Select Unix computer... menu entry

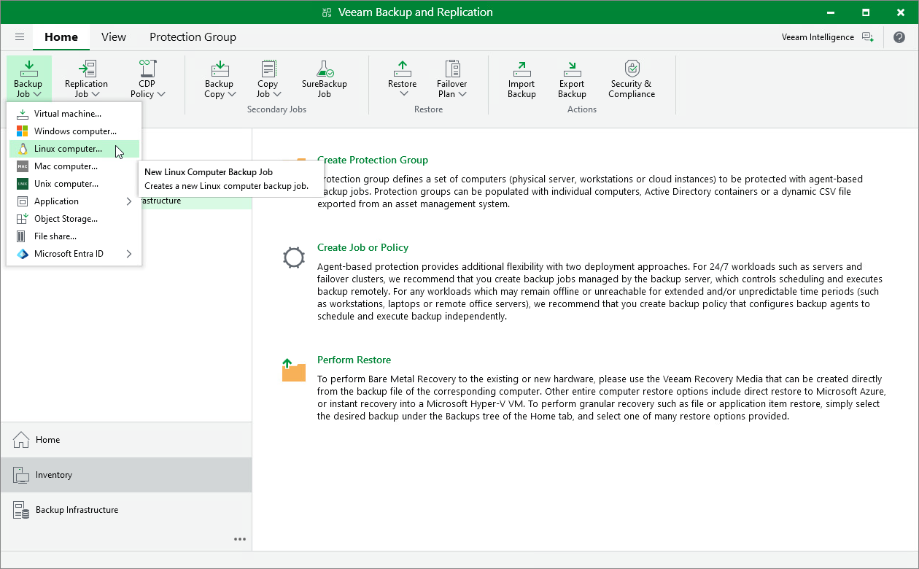click(x=74, y=184)
